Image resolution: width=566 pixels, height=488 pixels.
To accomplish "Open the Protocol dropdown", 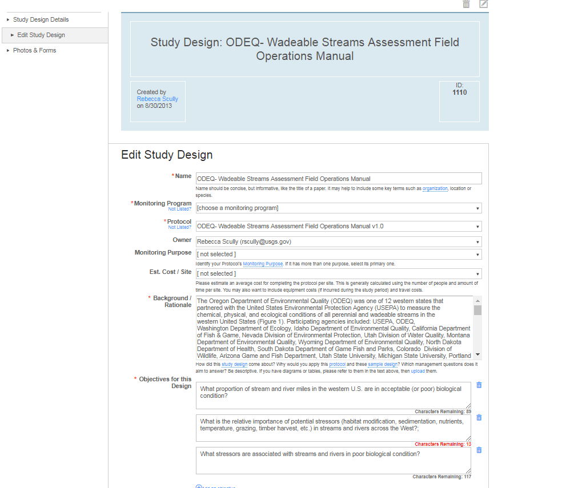I will [338, 227].
